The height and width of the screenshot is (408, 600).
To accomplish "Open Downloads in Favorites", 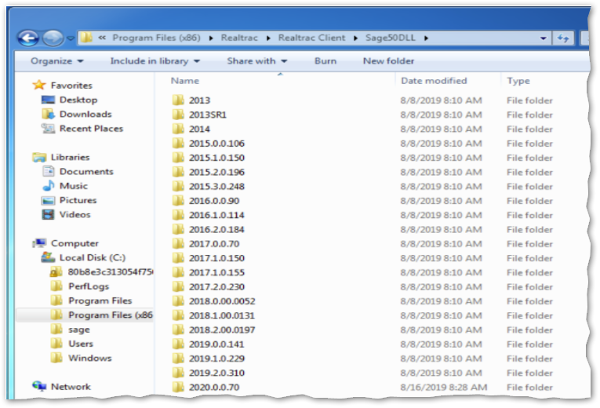I will click(85, 114).
